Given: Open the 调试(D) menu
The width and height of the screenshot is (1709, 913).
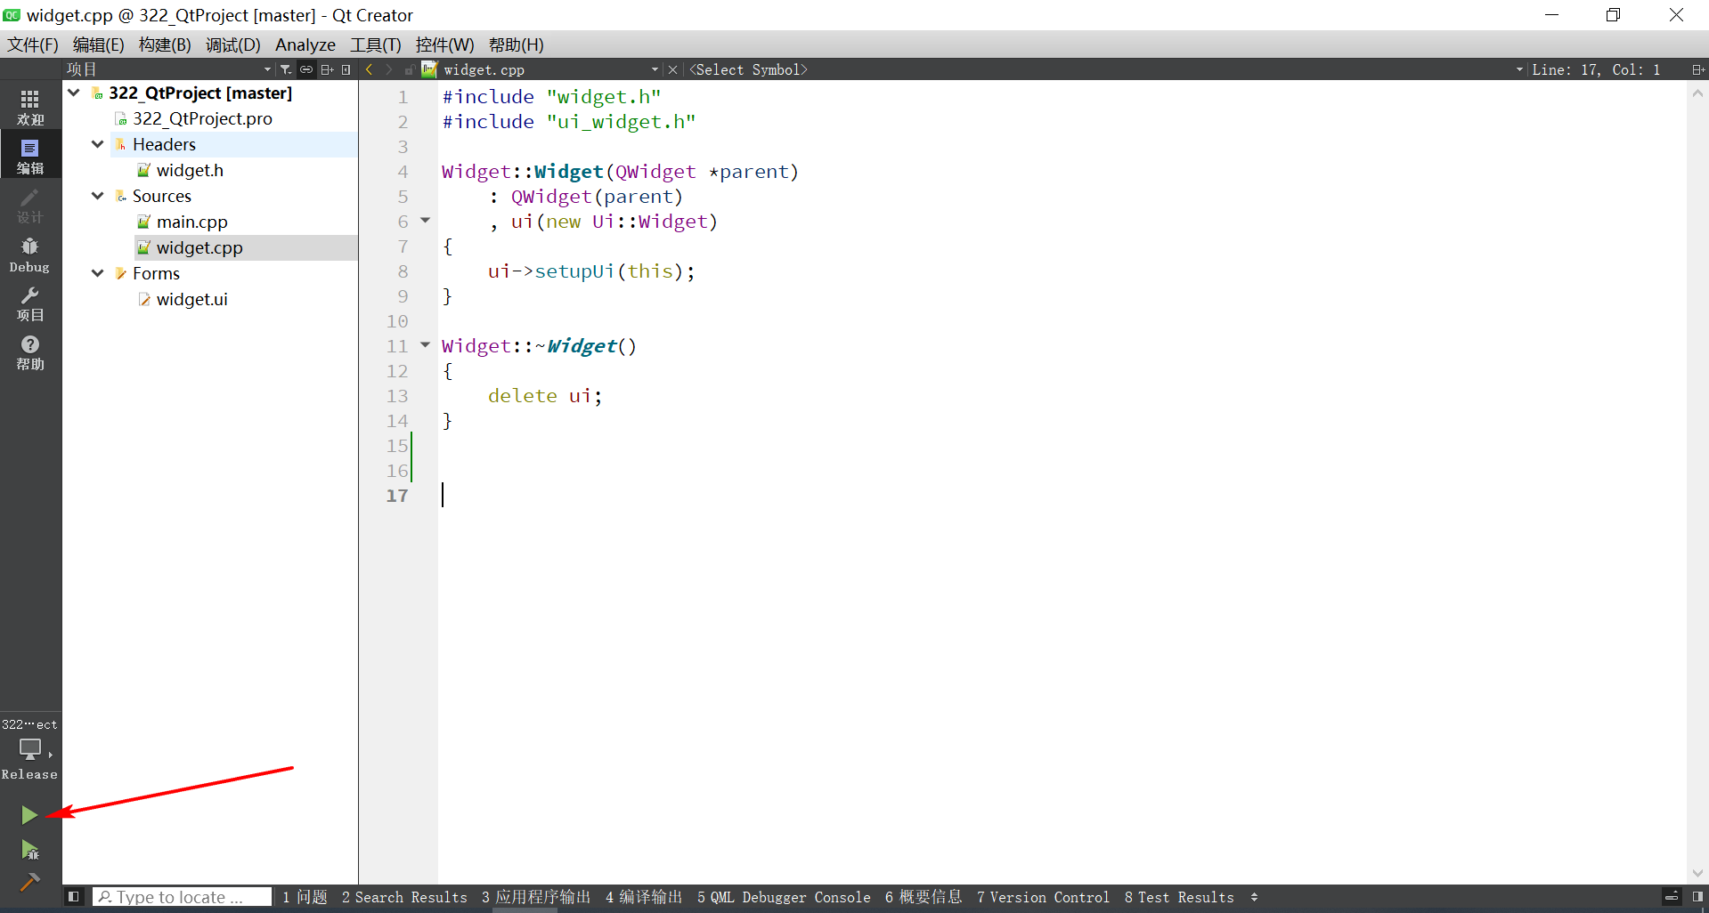Looking at the screenshot, I should click(x=232, y=44).
